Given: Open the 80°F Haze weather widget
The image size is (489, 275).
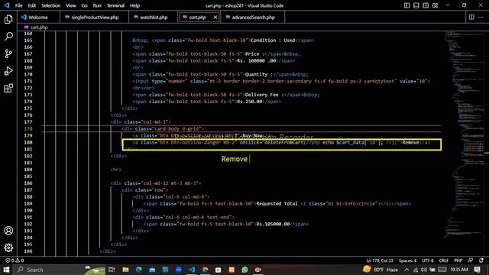Looking at the screenshot, I should pos(381,270).
